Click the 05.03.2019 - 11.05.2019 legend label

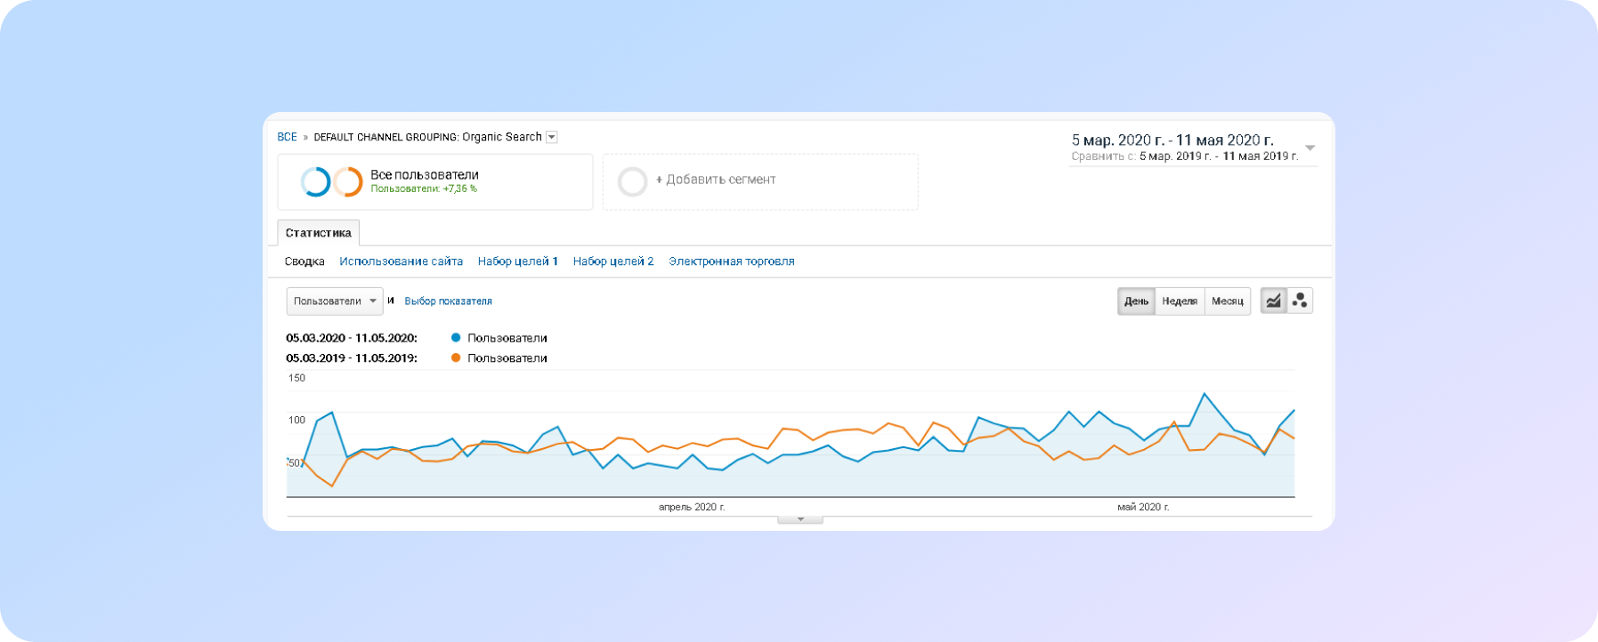pos(352,358)
